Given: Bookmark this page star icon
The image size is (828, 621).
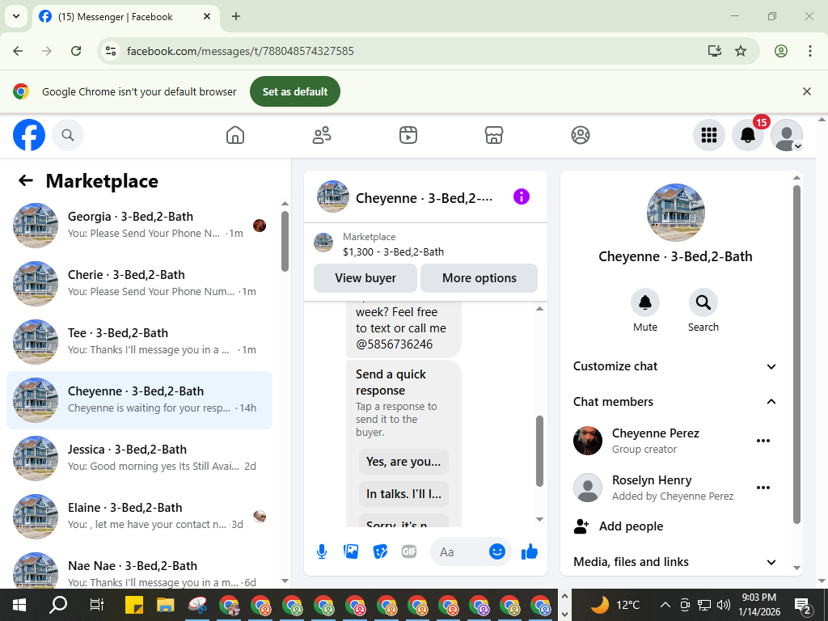Looking at the screenshot, I should pos(741,51).
